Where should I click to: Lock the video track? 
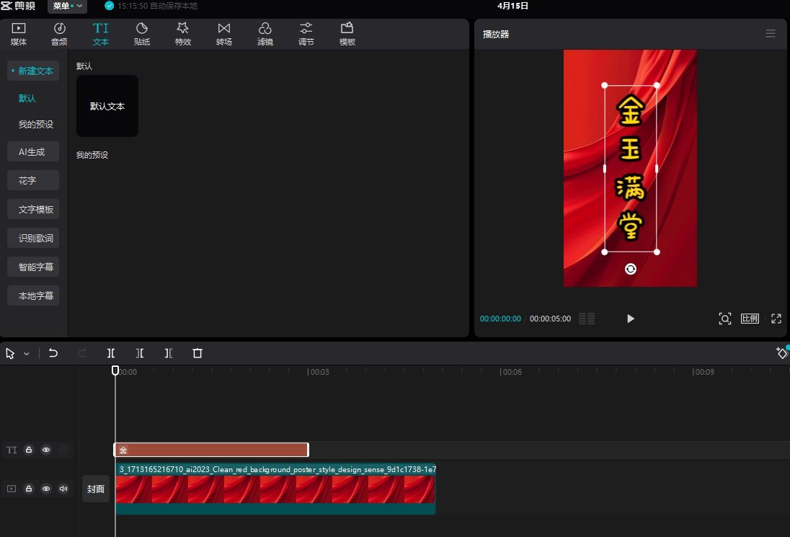(x=29, y=489)
